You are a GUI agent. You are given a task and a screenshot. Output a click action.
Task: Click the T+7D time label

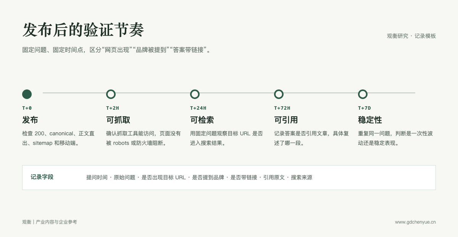pos(364,108)
